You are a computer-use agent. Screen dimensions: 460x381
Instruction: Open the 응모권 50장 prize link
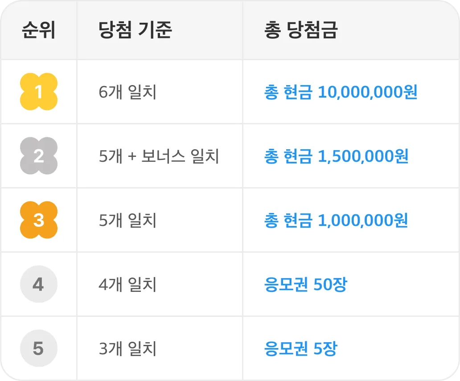(x=306, y=284)
